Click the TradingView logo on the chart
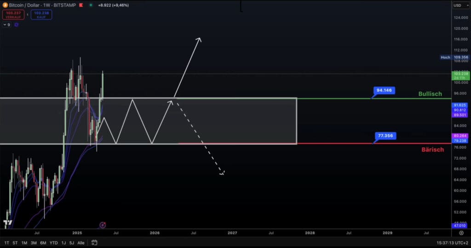The width and height of the screenshot is (471, 248). click(7, 224)
